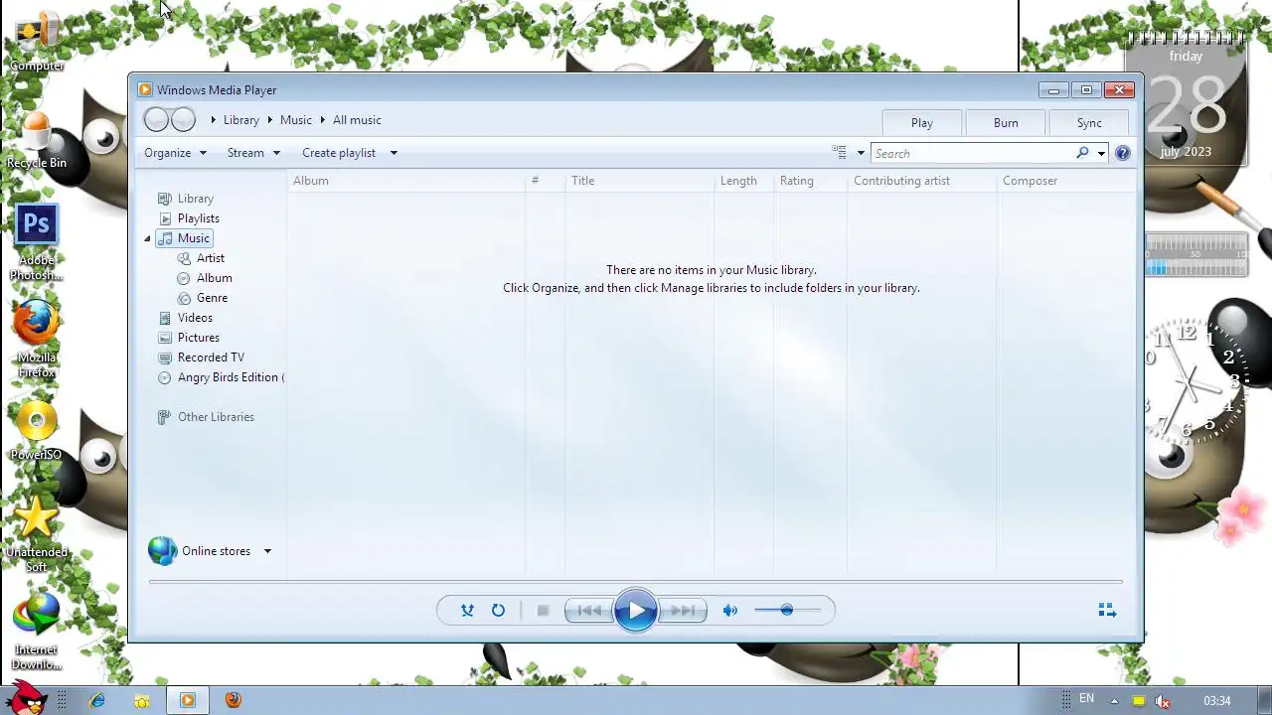Screen dimensions: 1272x715
Task: Move the seek bar above the player controls
Action: (636, 582)
